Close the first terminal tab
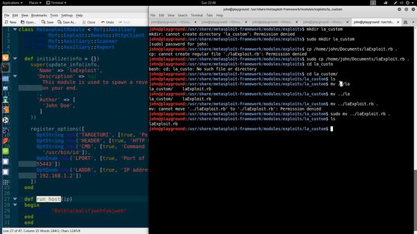 tap(195, 22)
